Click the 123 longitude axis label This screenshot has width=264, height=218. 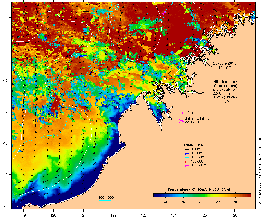144,215
